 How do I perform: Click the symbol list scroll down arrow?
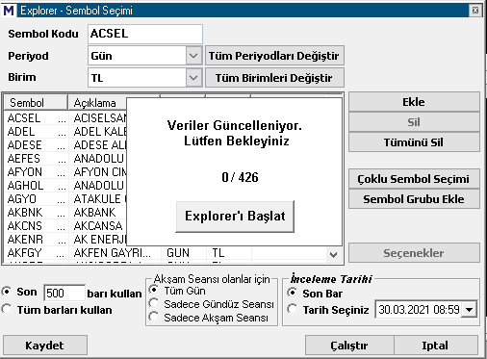[x=334, y=255]
